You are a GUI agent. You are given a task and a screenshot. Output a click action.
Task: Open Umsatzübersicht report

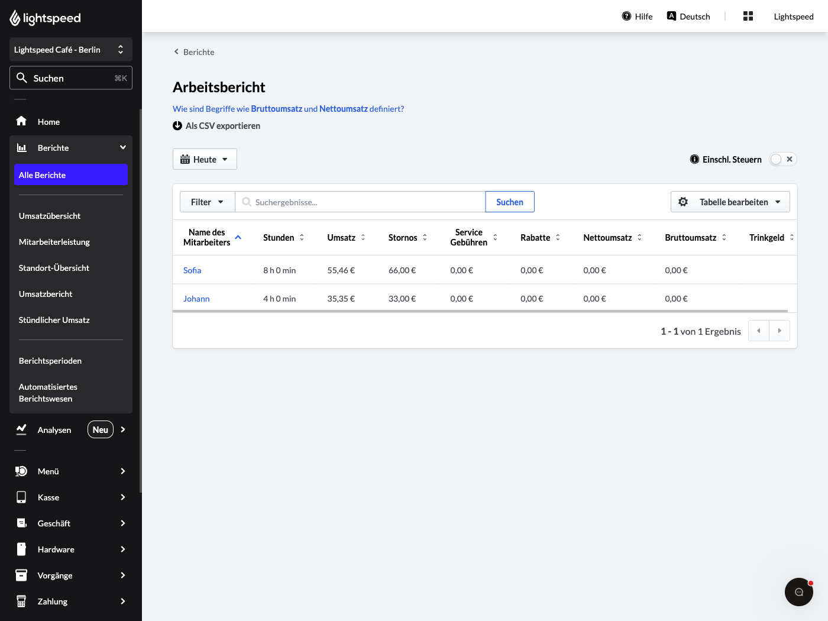pyautogui.click(x=50, y=216)
